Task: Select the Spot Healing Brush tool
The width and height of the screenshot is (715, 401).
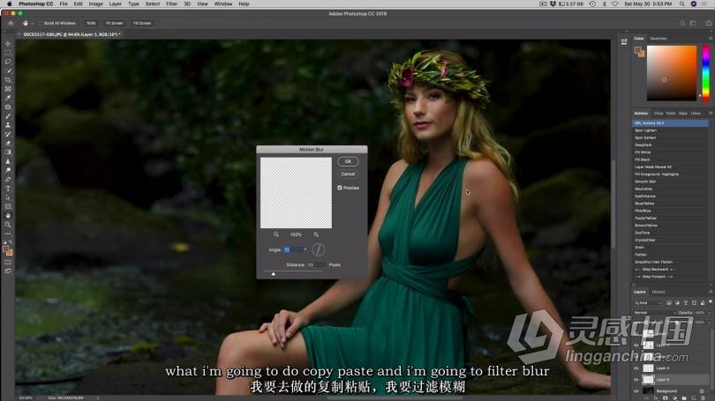Action: click(x=8, y=107)
